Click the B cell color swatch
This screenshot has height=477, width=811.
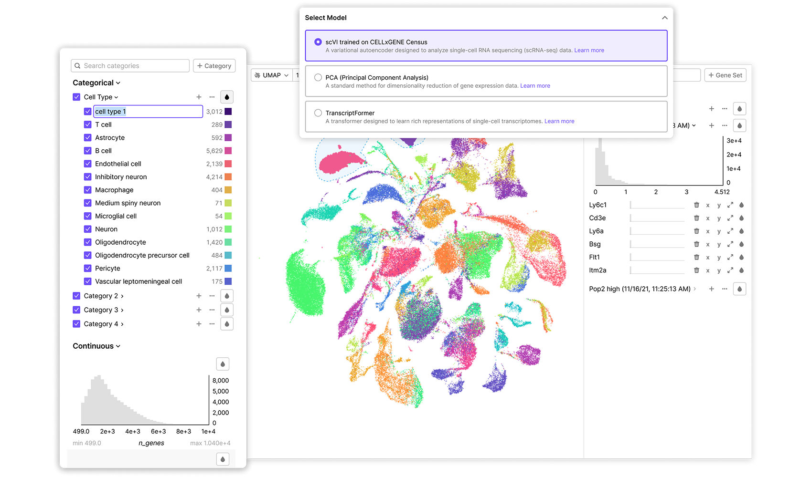click(230, 150)
